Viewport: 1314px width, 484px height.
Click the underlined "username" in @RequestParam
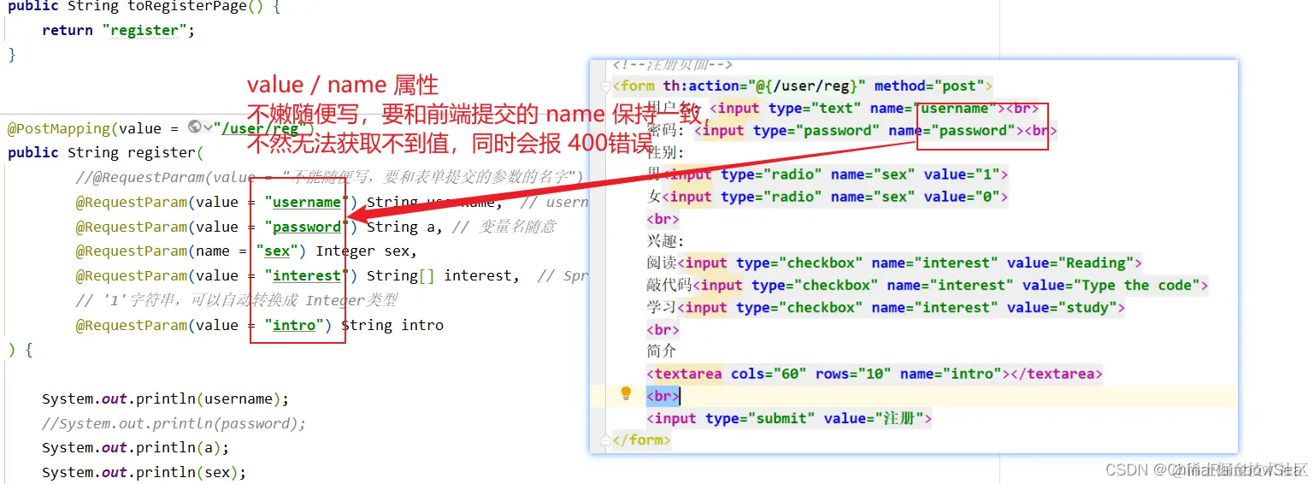tap(307, 203)
